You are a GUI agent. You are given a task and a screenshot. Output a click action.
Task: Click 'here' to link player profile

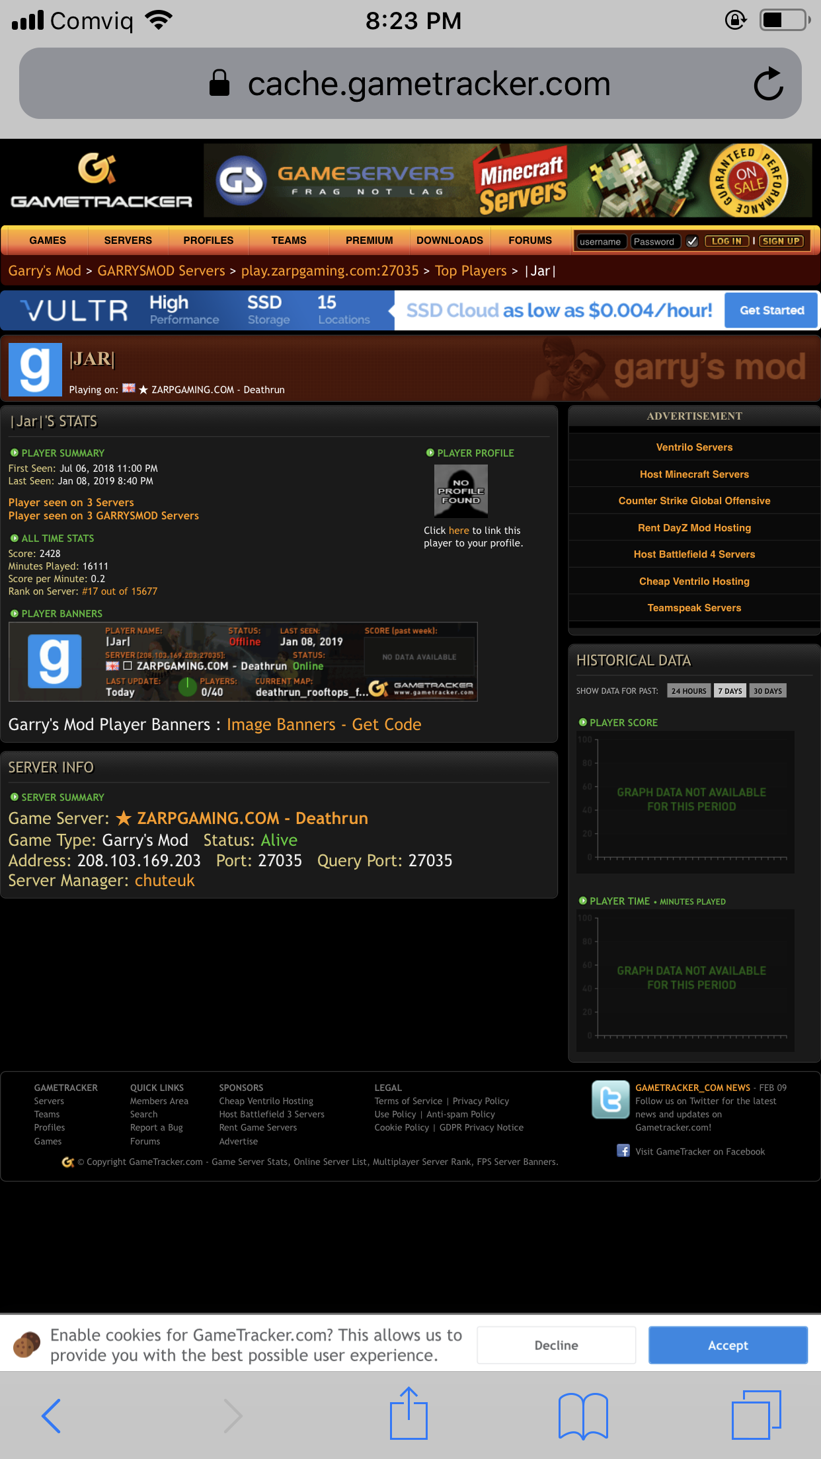459,530
